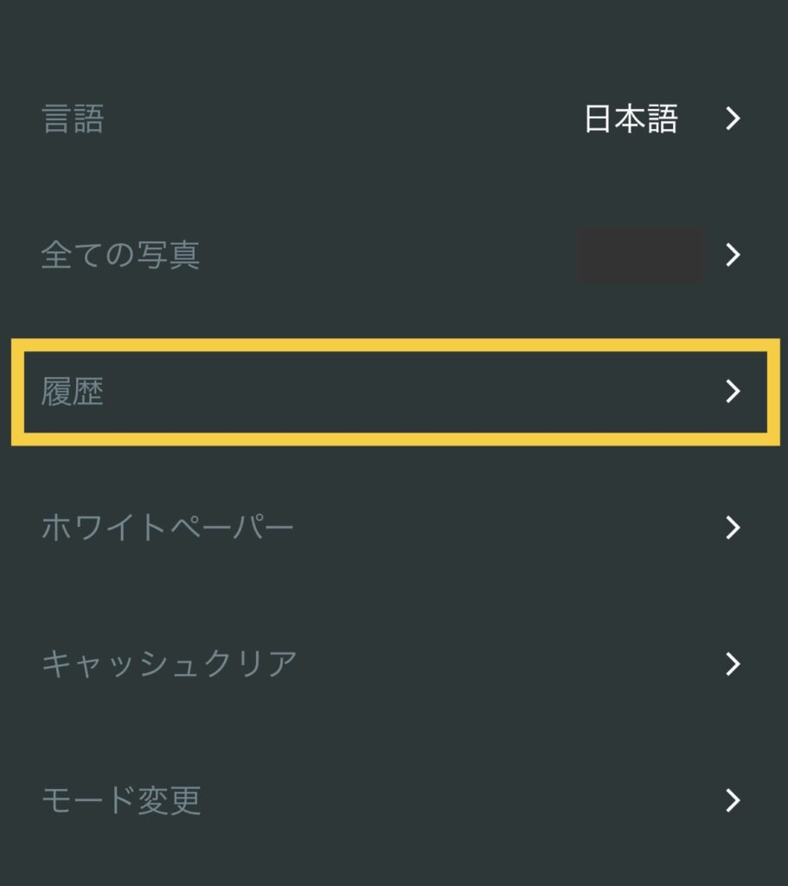Open the 言語 language setting label
Image resolution: width=788 pixels, height=886 pixels.
point(73,119)
